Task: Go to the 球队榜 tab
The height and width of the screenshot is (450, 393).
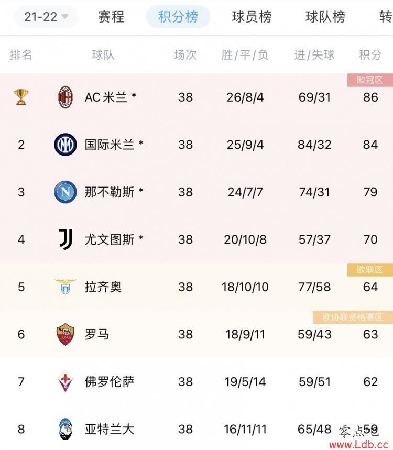Action: (x=325, y=17)
